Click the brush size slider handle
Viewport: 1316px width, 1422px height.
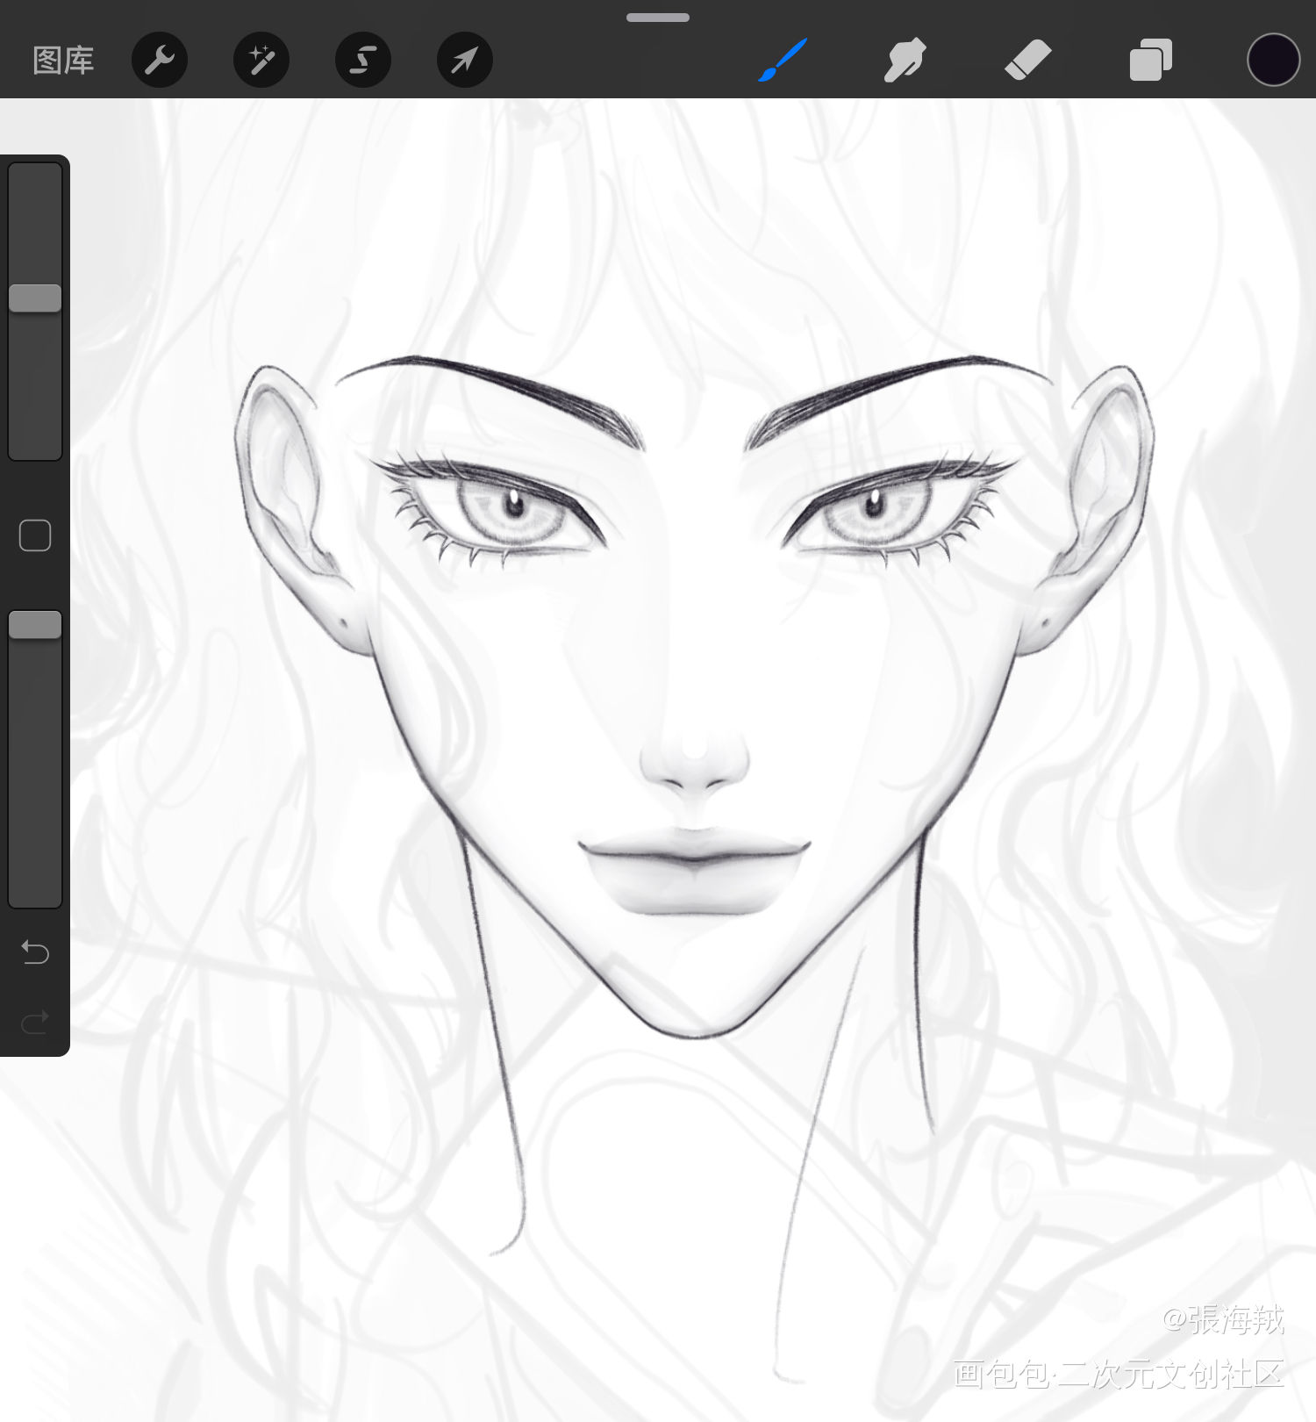(x=35, y=298)
